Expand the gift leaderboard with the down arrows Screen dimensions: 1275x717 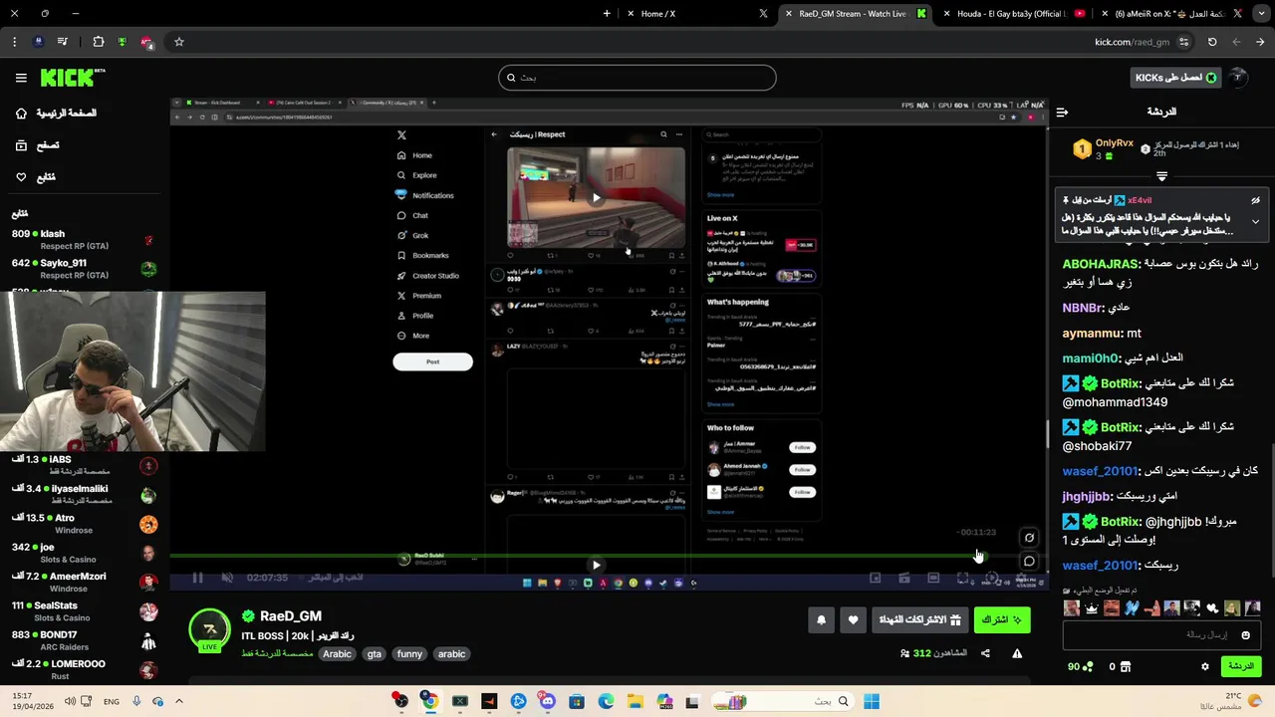[1161, 176]
